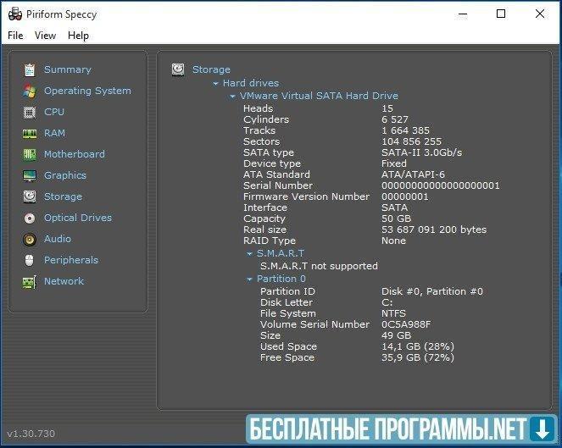This screenshot has width=562, height=448.
Task: Maximize the Speccy window
Action: 501,14
